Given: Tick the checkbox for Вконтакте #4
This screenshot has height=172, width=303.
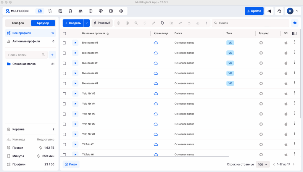Looking at the screenshot, I should pos(64,53).
